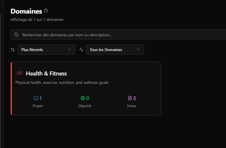Viewport: 226px width, 148px height.
Task: Open the Health & Fitness domain title
Action: pos(46,73)
